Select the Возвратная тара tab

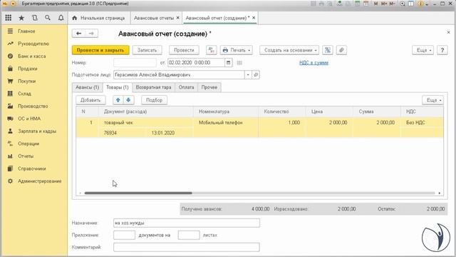click(x=154, y=87)
